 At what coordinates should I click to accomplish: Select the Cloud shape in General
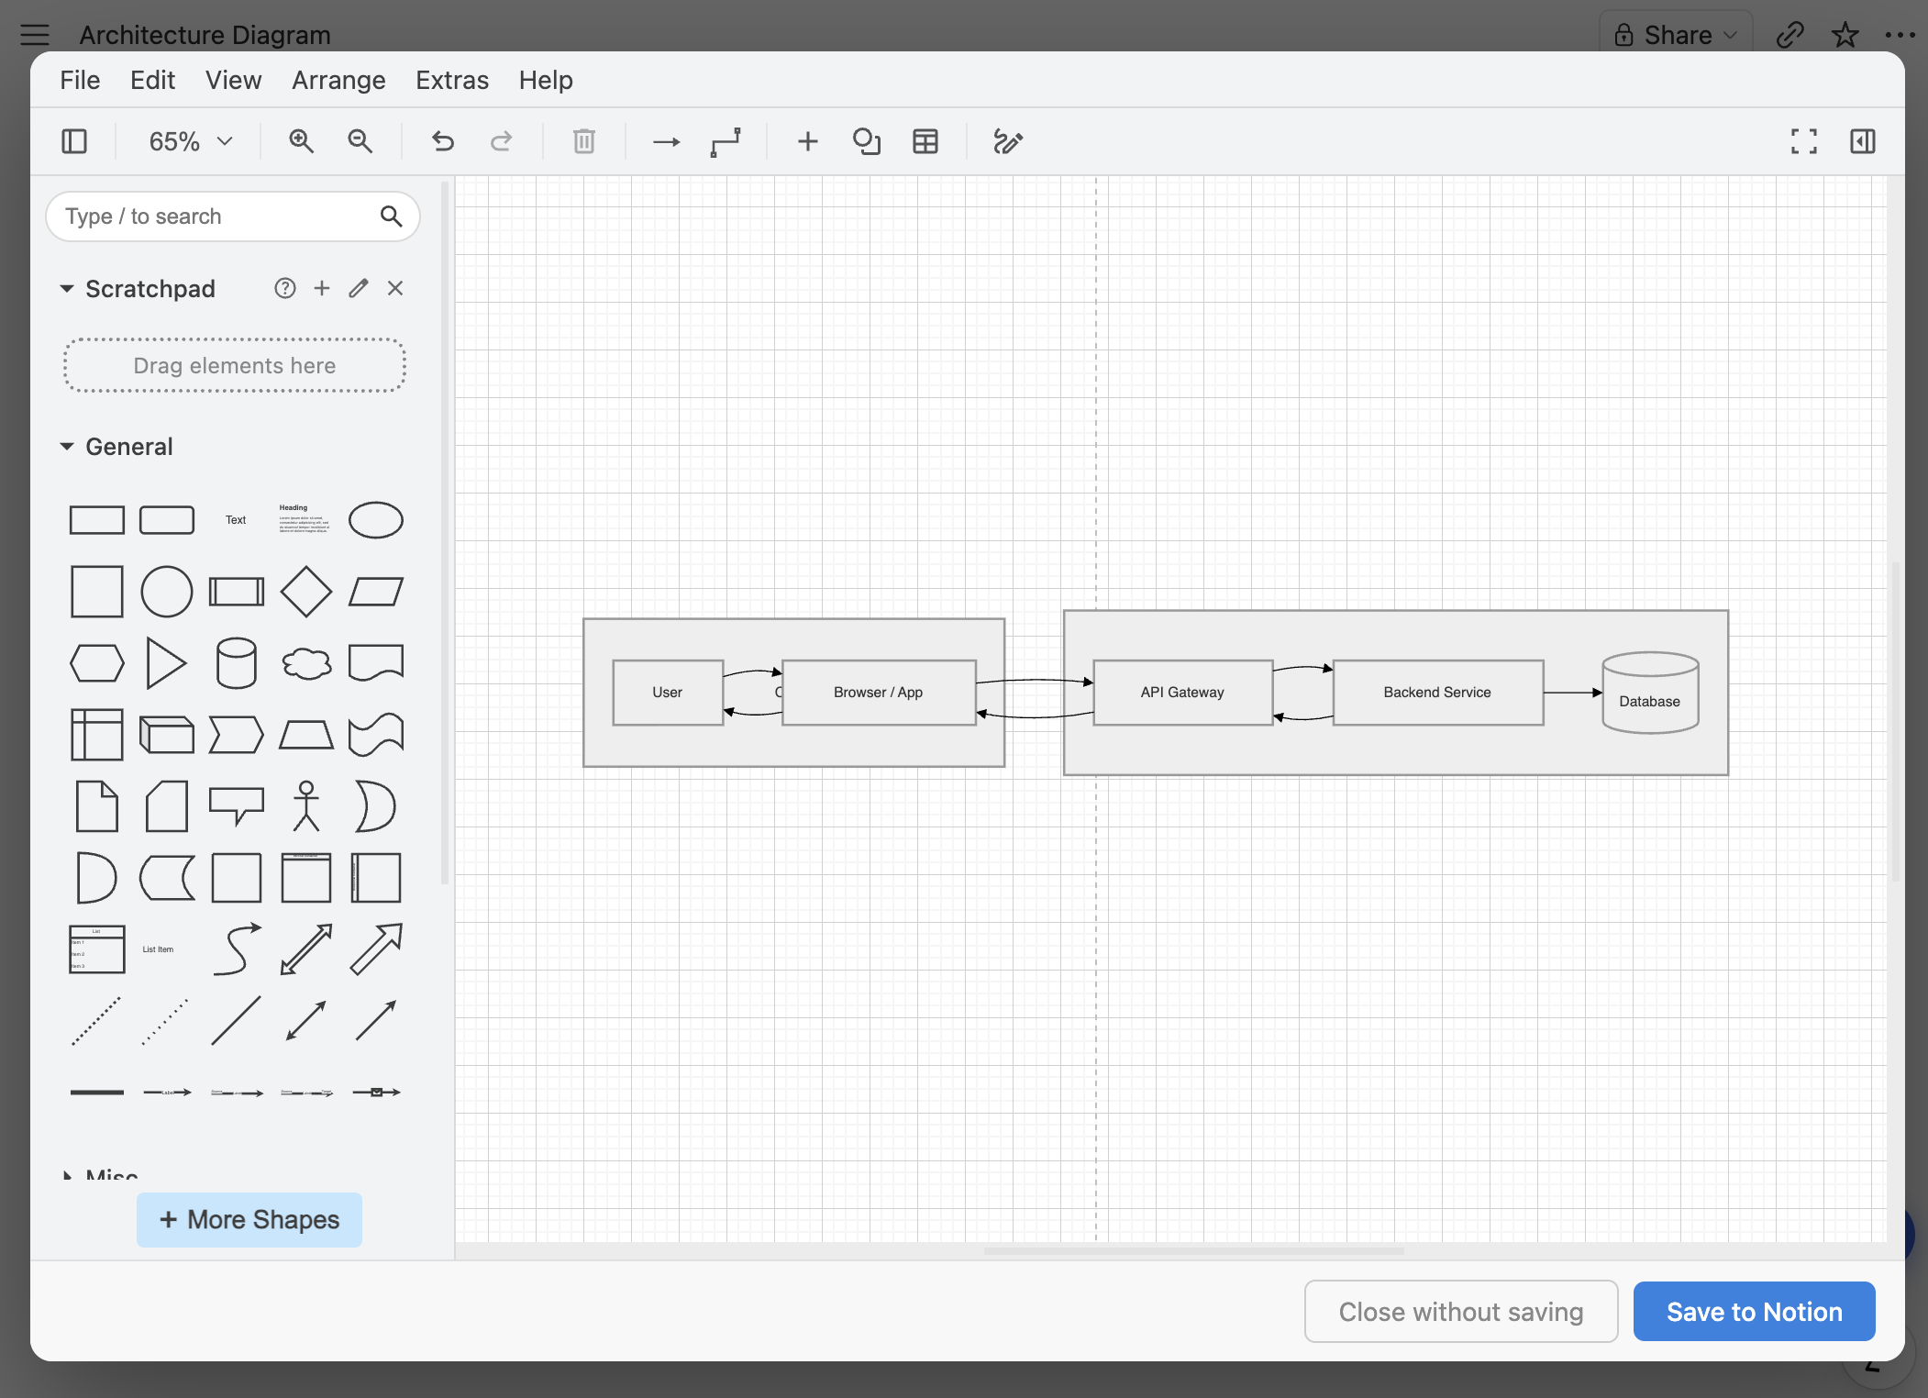click(306, 662)
